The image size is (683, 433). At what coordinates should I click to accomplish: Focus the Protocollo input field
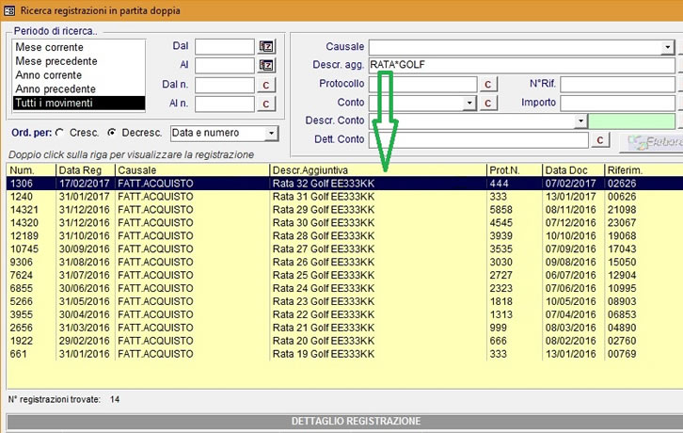tap(422, 84)
